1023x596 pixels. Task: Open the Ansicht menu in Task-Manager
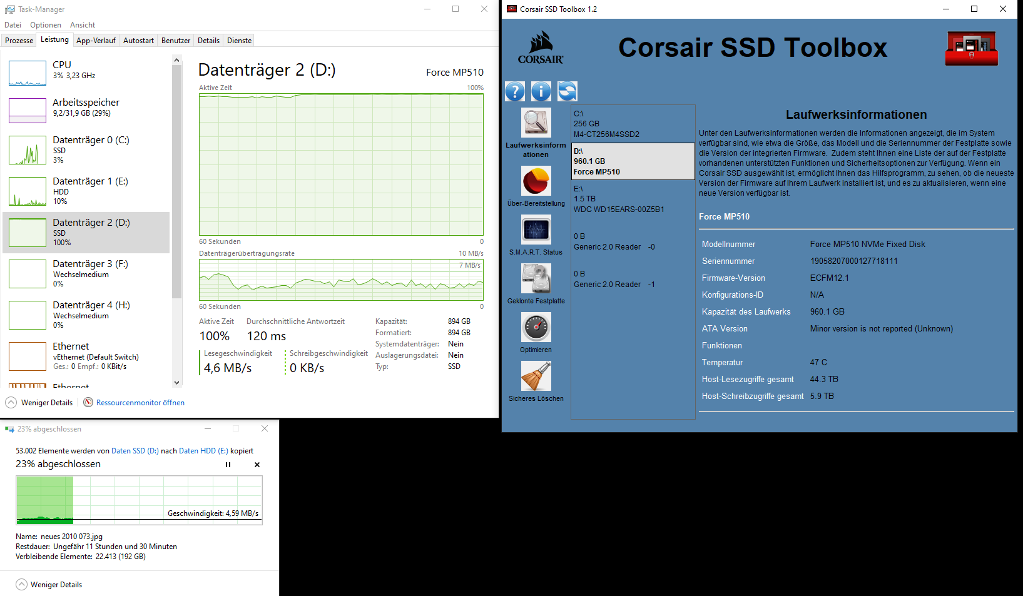(x=83, y=25)
